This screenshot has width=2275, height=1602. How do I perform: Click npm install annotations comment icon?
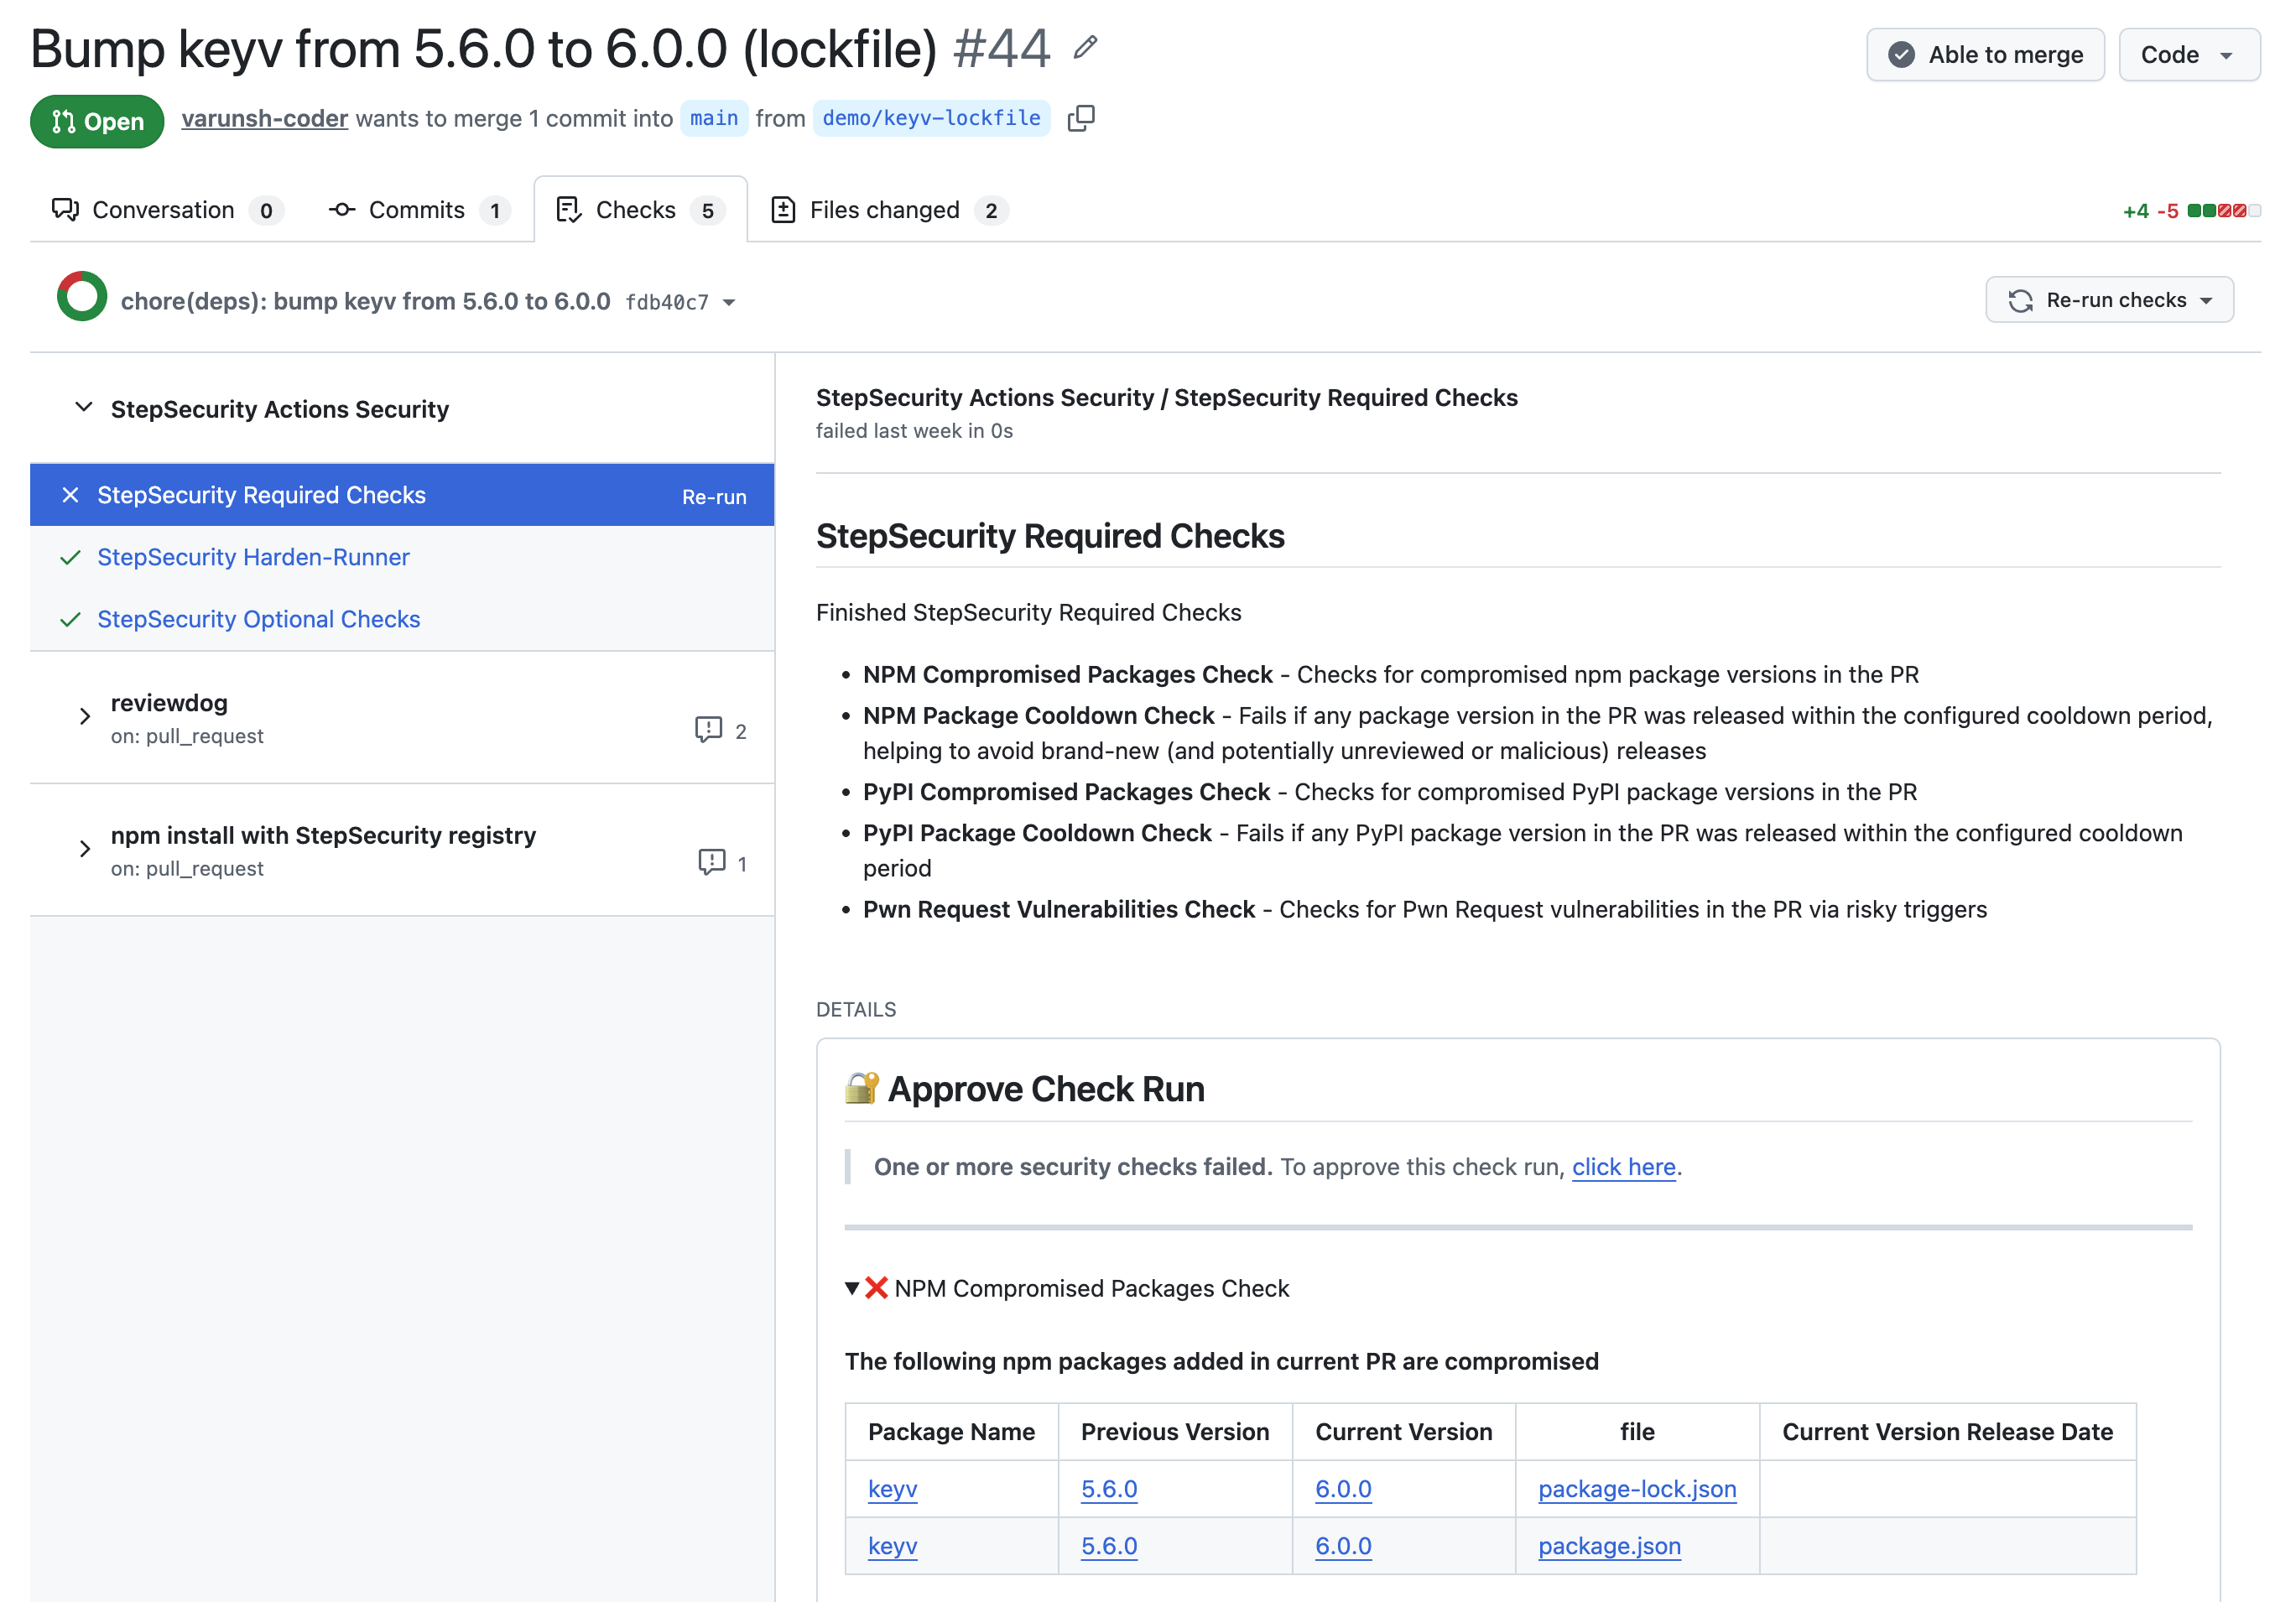pos(711,862)
